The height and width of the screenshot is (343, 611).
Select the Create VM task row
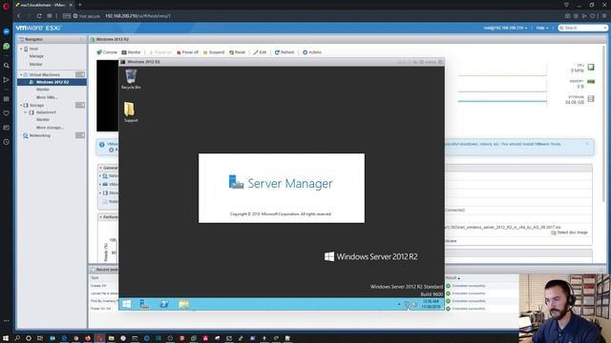pyautogui.click(x=98, y=286)
